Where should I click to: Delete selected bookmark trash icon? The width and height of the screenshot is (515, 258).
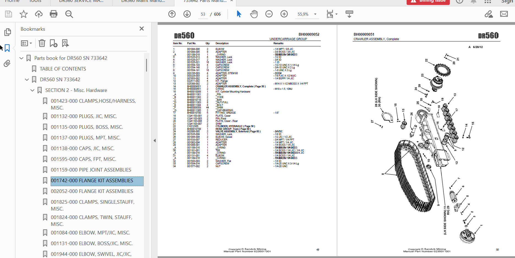[42, 43]
